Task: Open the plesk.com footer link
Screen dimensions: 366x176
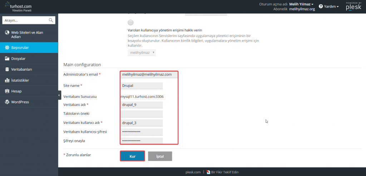Action: tap(193, 172)
